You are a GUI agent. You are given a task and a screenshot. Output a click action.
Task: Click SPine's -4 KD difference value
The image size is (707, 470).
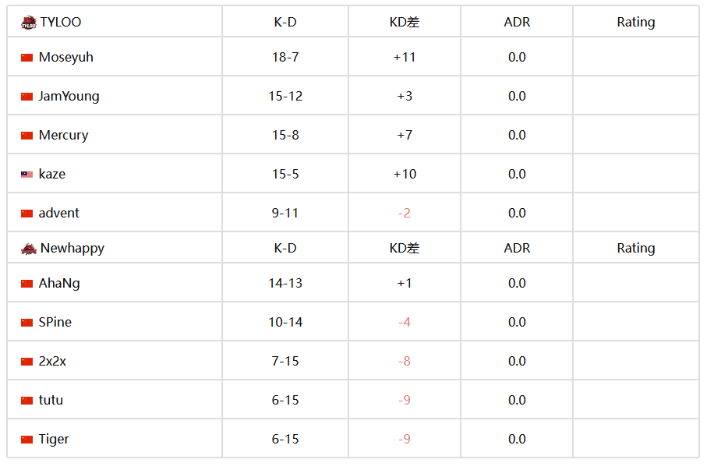pyautogui.click(x=405, y=322)
